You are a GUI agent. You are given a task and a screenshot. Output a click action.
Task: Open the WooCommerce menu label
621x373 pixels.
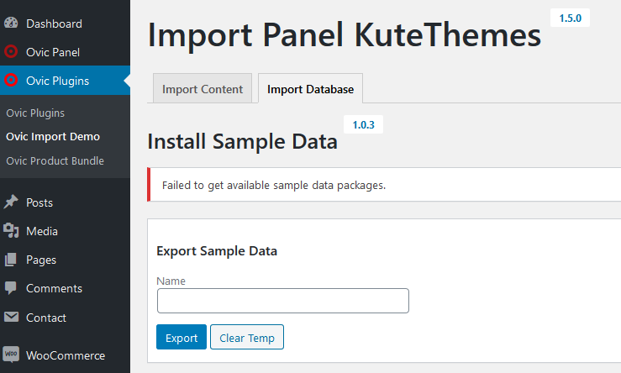(x=66, y=355)
